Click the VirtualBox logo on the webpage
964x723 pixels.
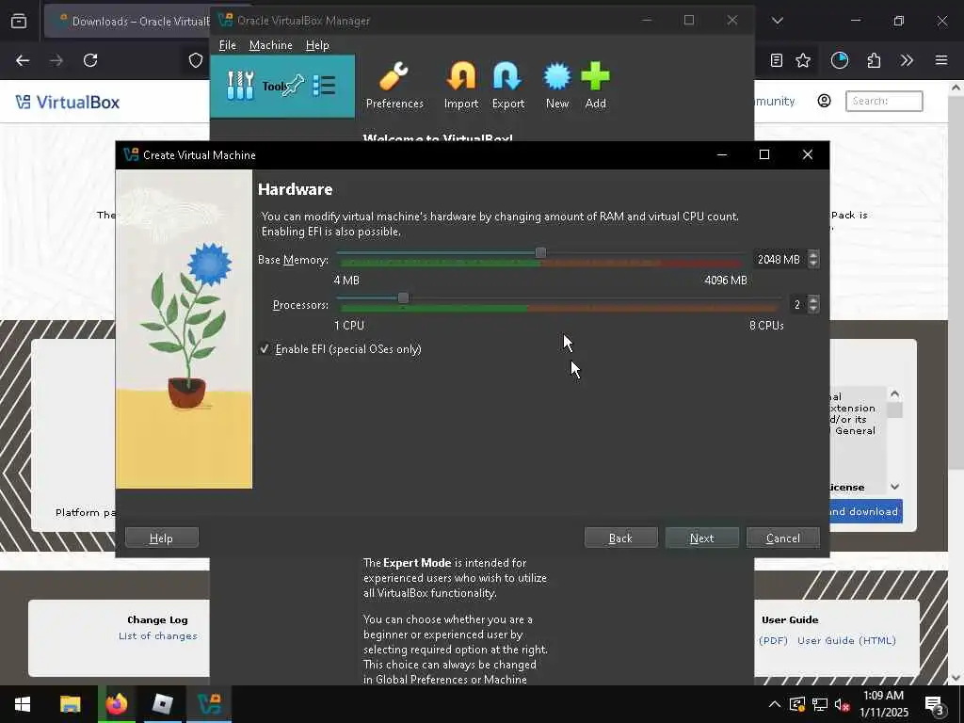point(68,102)
